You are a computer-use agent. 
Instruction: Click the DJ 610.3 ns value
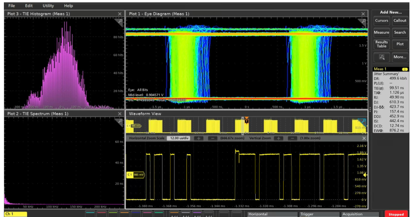[397, 102]
